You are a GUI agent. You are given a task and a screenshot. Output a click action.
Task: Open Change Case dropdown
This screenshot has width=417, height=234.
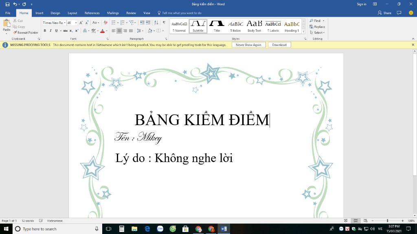[95, 23]
